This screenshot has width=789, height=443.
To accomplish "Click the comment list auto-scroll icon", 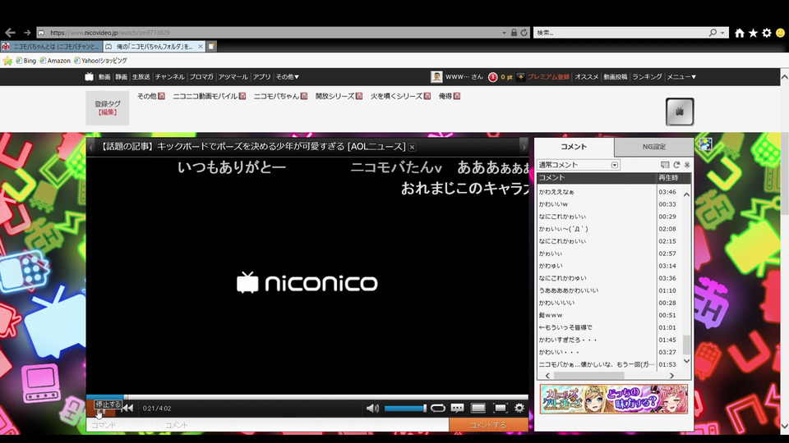I will pos(665,165).
